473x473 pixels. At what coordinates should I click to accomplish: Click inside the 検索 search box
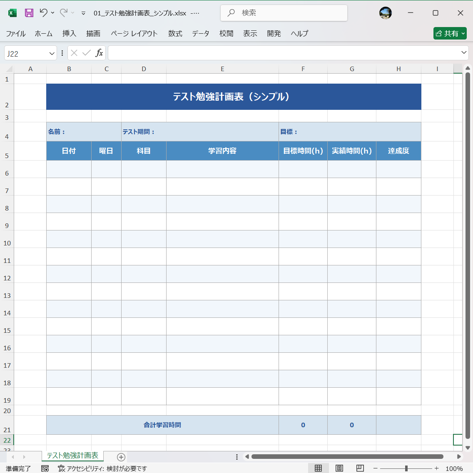(284, 13)
